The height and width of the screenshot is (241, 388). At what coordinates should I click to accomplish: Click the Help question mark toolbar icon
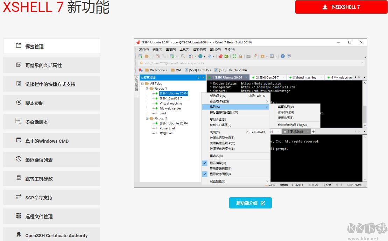pyautogui.click(x=282, y=56)
